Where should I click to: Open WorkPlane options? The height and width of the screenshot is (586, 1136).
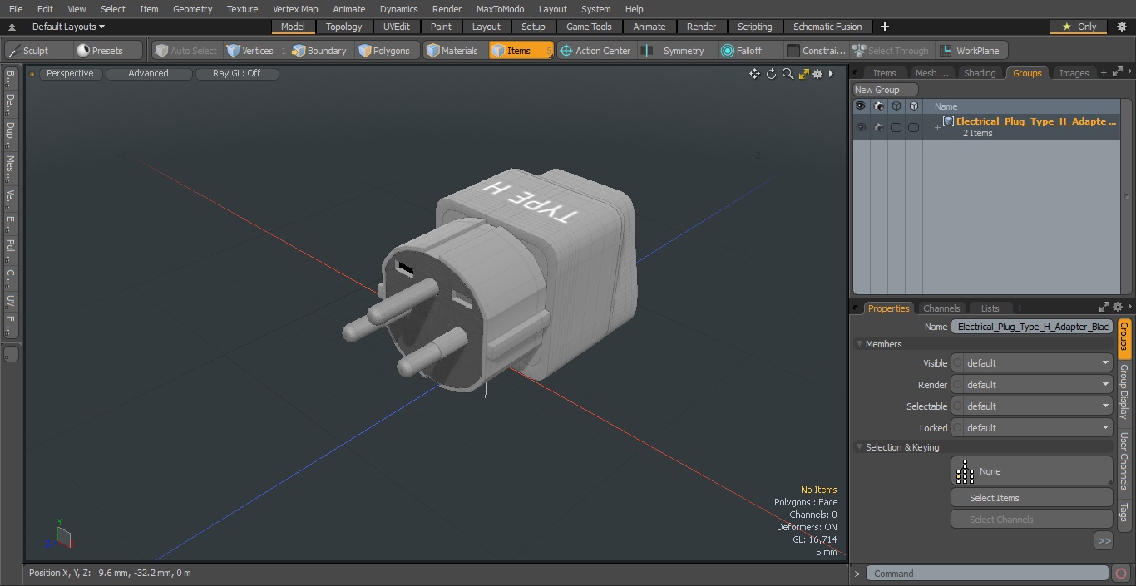pos(971,51)
